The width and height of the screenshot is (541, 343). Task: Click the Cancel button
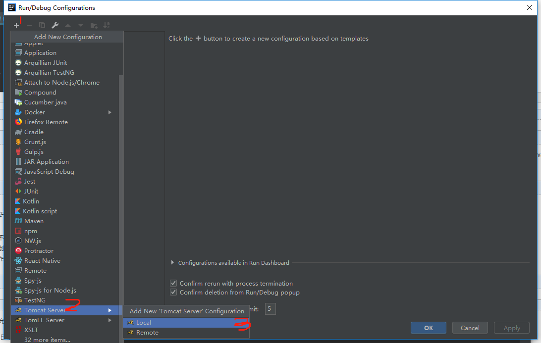coord(470,328)
